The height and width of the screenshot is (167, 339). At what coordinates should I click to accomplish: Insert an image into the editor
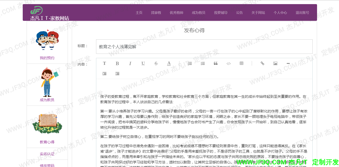(x=275, y=63)
